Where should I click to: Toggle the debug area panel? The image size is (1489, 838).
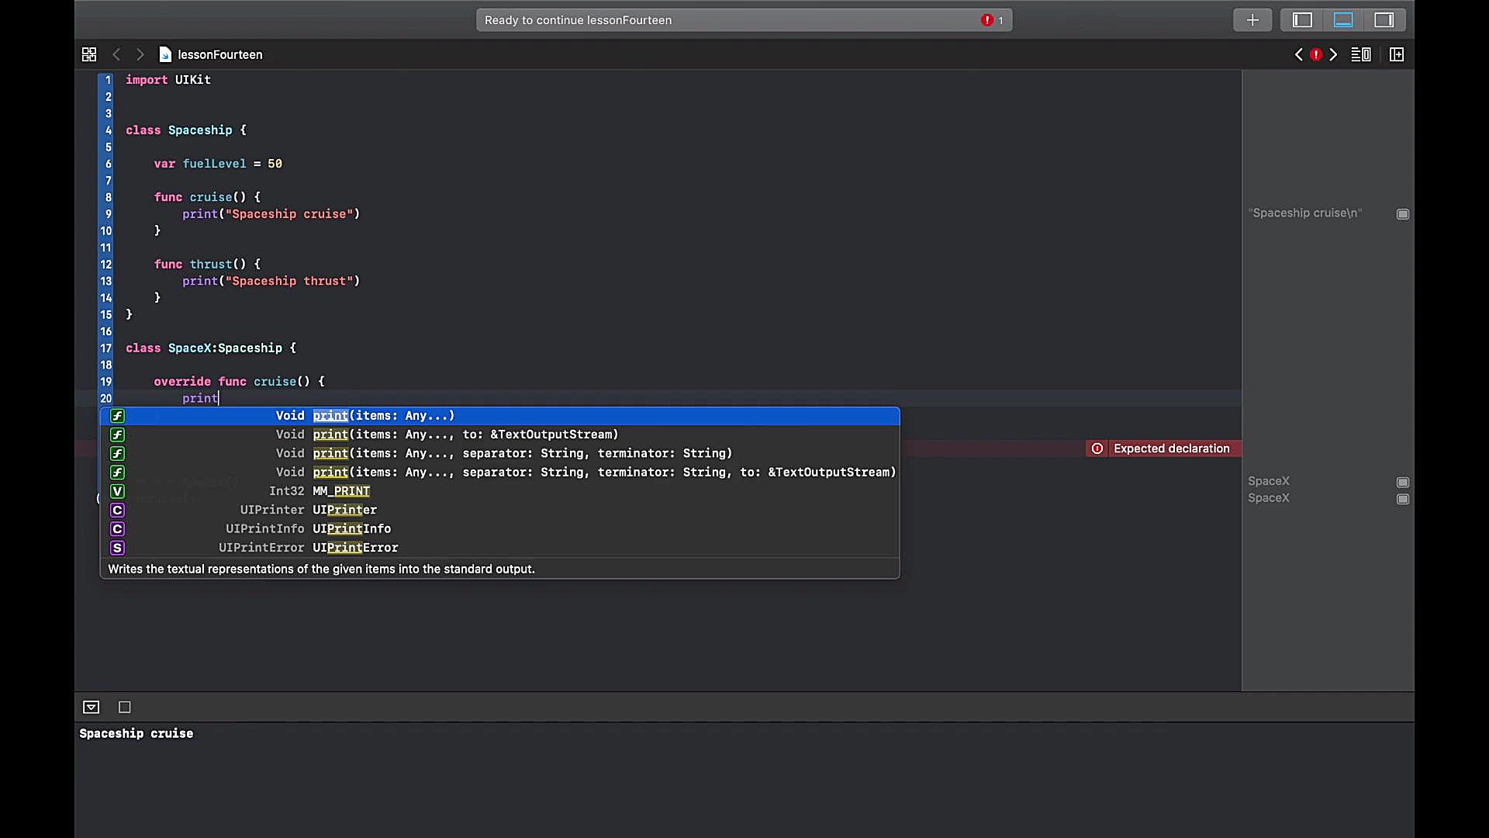[x=1343, y=20]
